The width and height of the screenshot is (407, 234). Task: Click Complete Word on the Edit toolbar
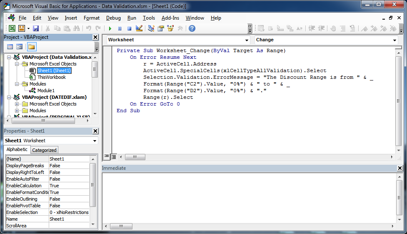click(x=300, y=28)
